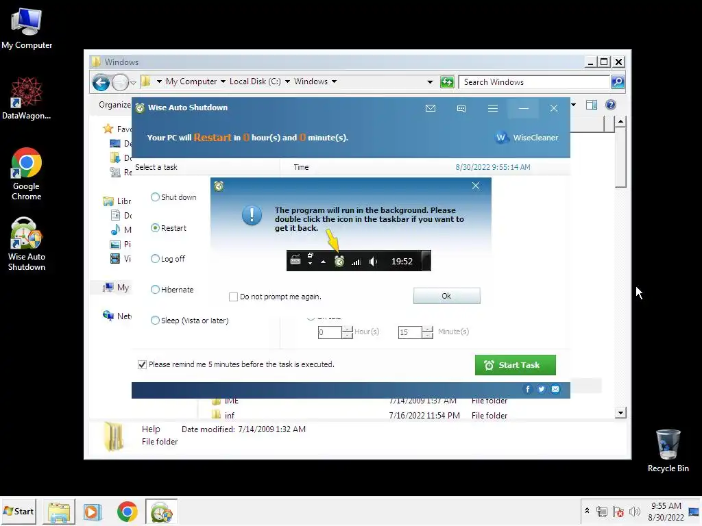
Task: Click the action center flag tray icon
Action: (x=618, y=512)
